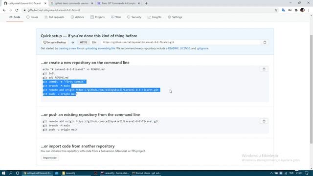The image size is (313, 176).
Task: Open the Google Translate extension
Action: coord(283,10)
